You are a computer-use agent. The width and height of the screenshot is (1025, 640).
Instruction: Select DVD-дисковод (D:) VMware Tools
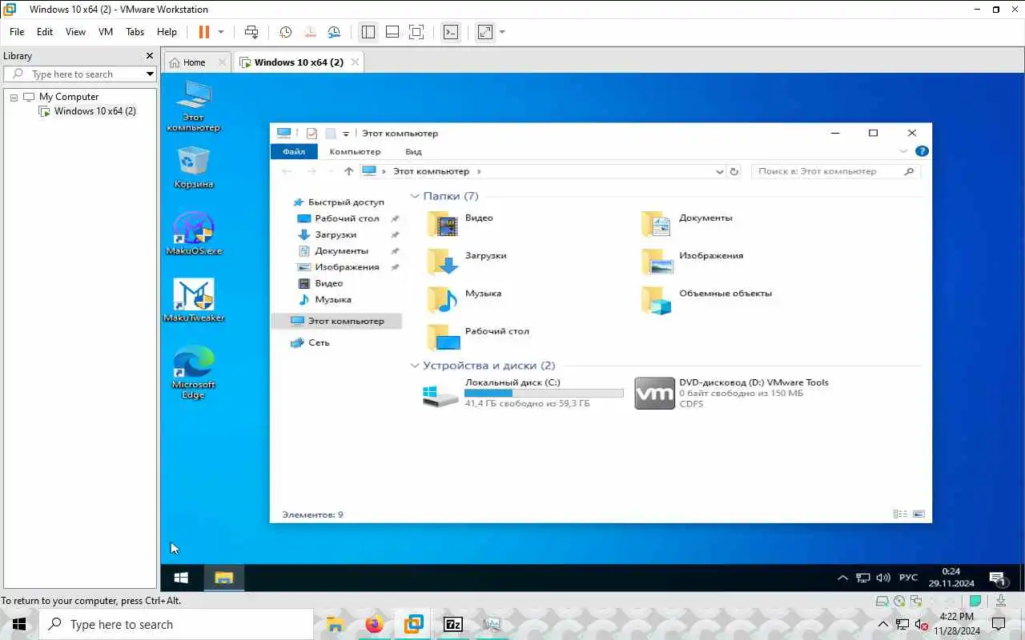click(732, 393)
